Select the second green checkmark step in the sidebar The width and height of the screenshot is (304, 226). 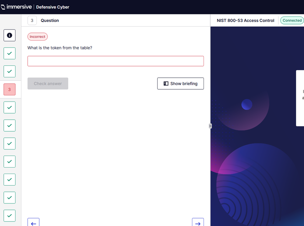click(x=9, y=71)
